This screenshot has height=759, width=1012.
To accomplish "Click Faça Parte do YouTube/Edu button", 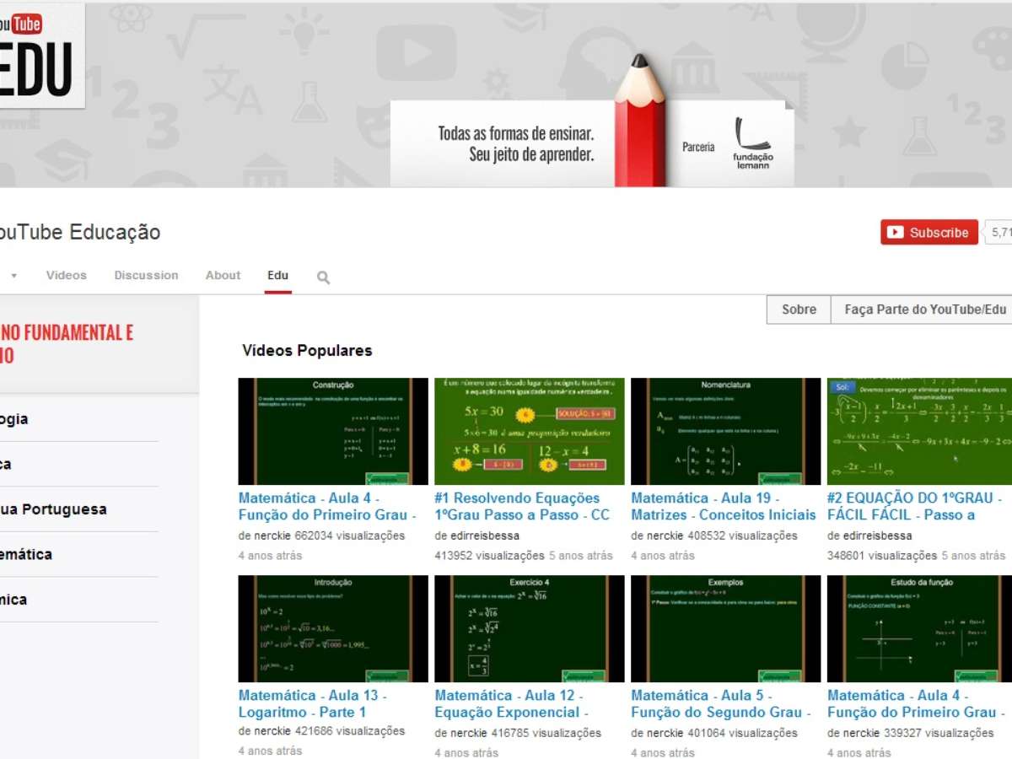I will point(925,310).
